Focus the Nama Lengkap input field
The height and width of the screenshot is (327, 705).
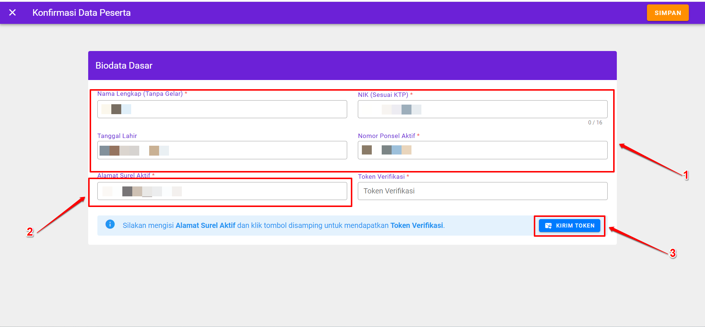[235, 109]
